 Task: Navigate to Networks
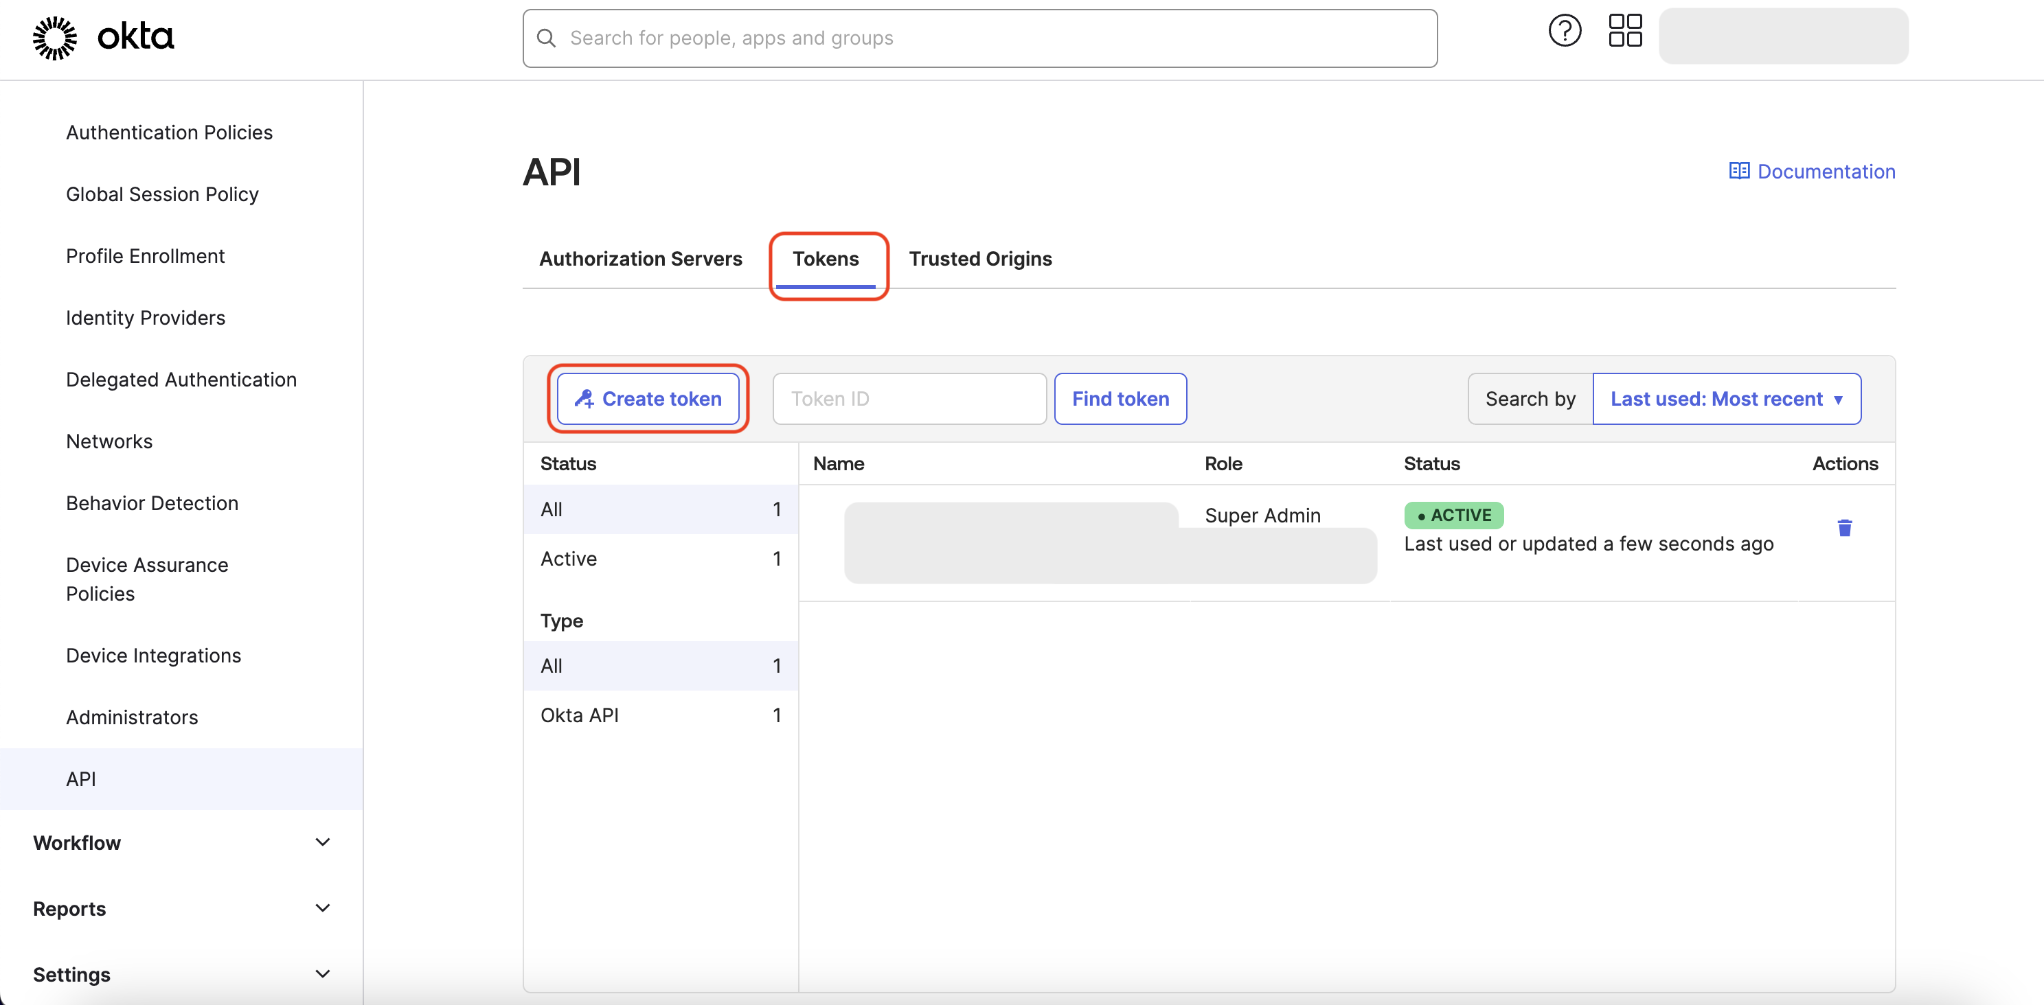109,442
